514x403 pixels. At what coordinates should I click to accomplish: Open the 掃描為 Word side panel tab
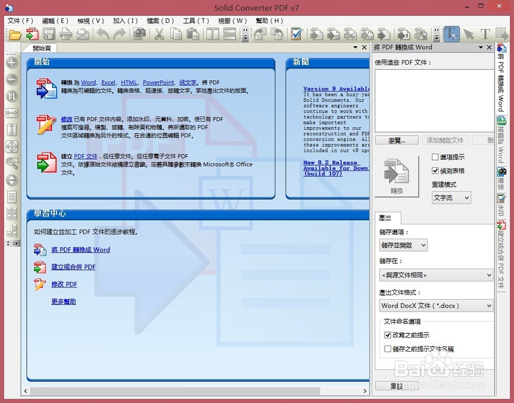[501, 140]
